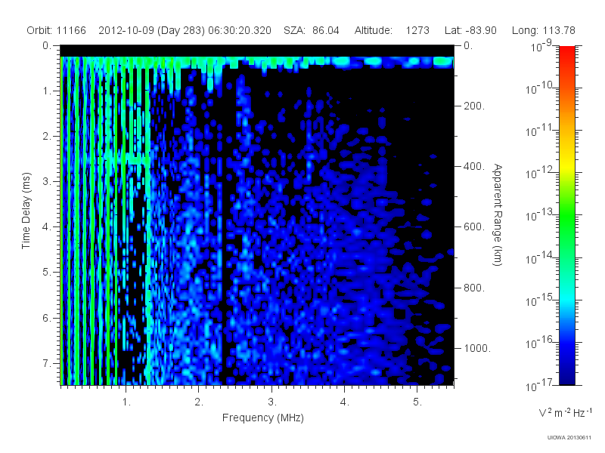The image size is (605, 453).
Task: Click the apparent range tick '400.'
Action: tap(474, 166)
